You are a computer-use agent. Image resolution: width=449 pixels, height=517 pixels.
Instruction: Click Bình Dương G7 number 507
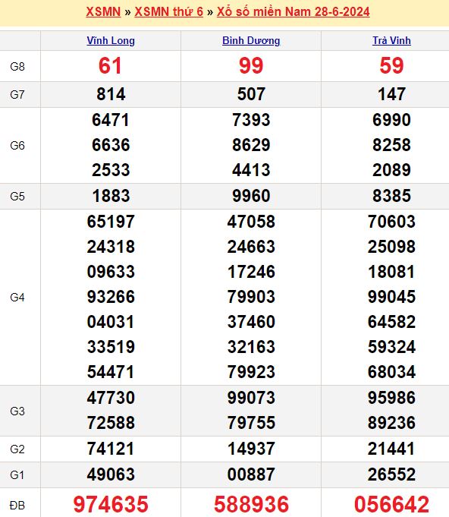pyautogui.click(x=251, y=94)
